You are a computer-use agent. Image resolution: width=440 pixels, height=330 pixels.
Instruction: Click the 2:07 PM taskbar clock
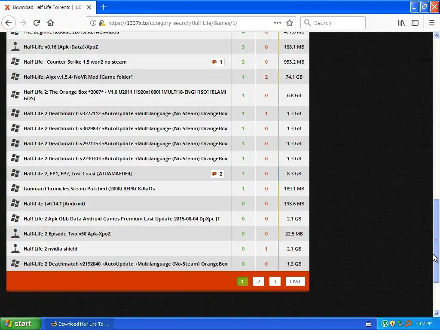[424, 324]
